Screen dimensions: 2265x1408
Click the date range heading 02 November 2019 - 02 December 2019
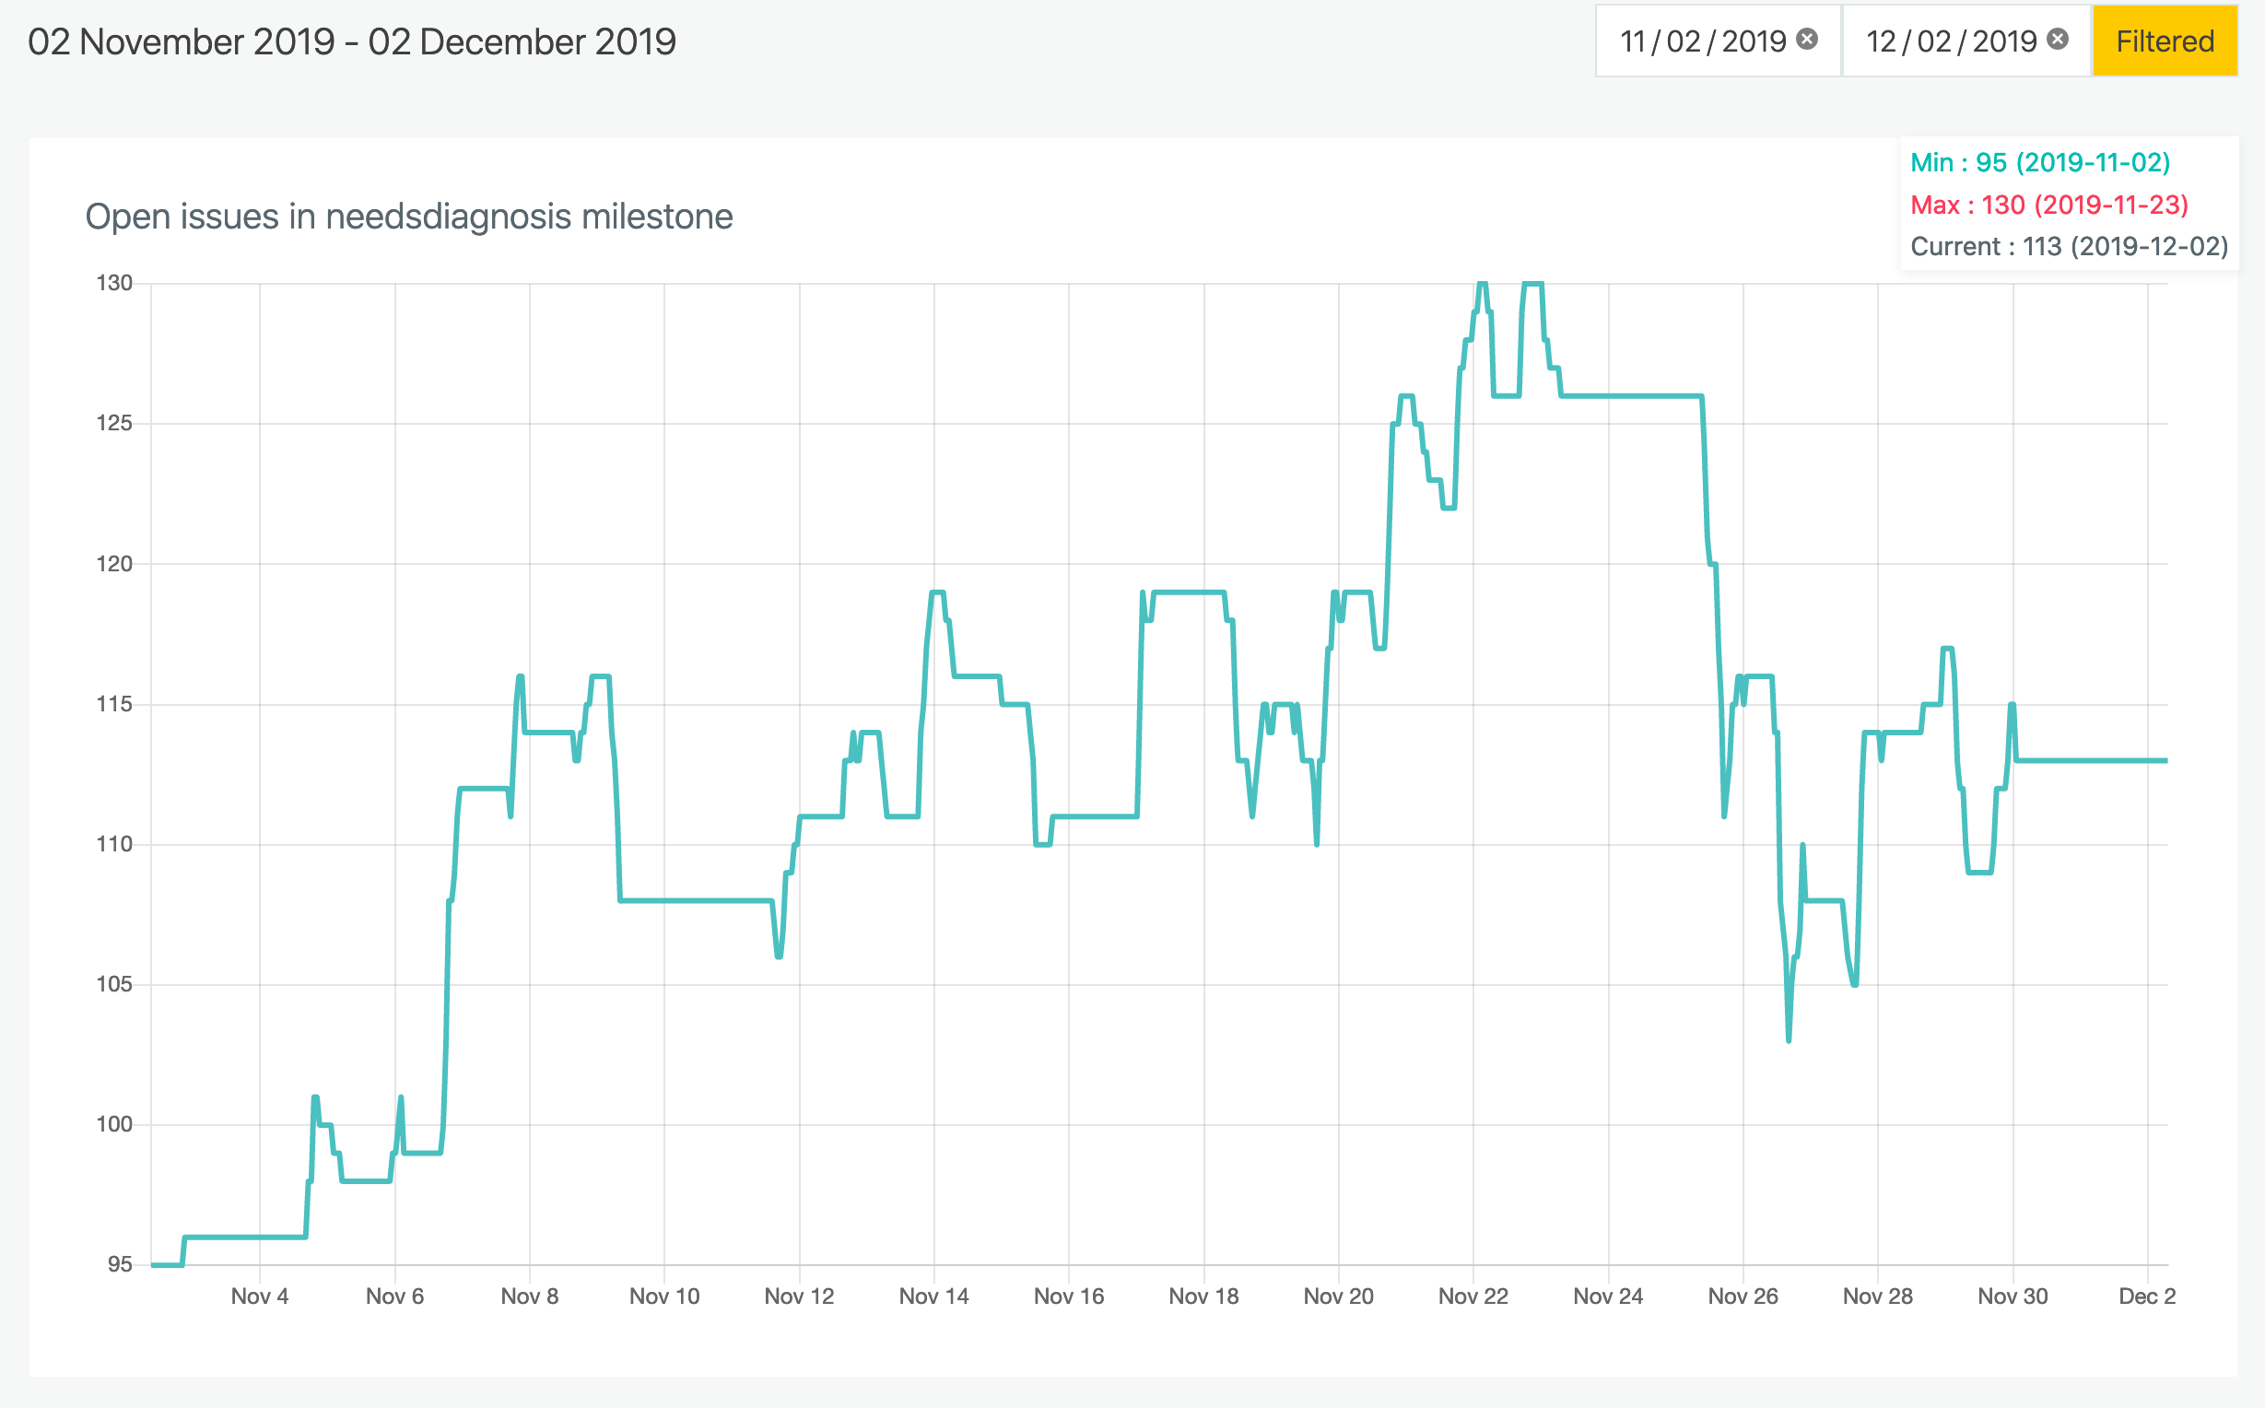click(352, 41)
